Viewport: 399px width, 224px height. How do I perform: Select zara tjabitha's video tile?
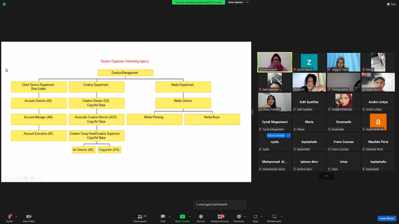[x=274, y=82]
